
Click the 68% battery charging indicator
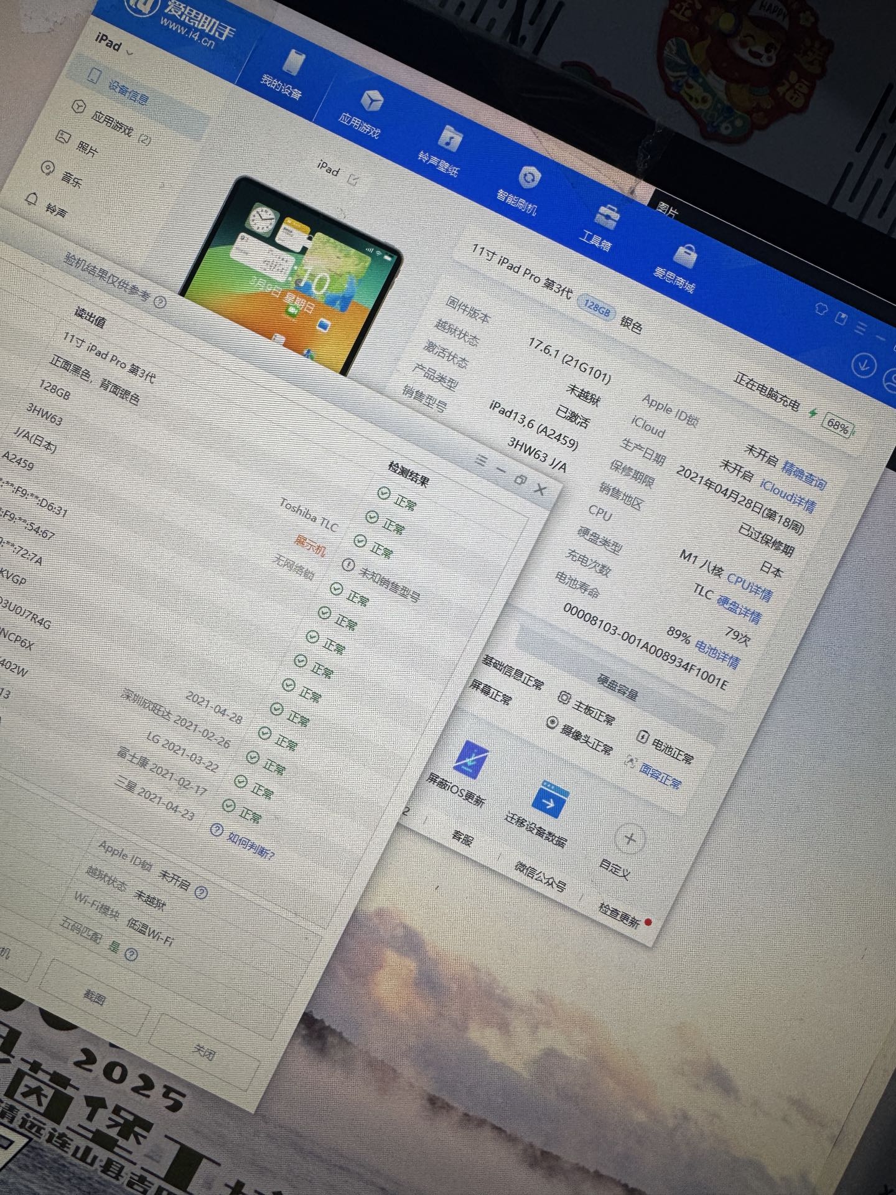[x=838, y=426]
